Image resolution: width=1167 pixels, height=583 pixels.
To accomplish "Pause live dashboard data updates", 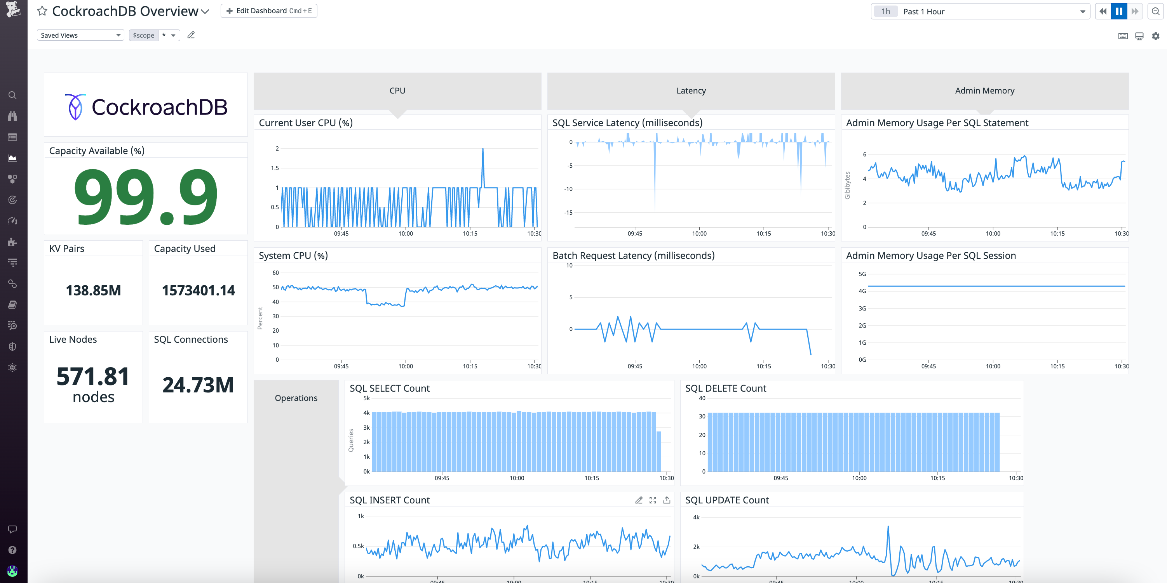I will pyautogui.click(x=1119, y=11).
